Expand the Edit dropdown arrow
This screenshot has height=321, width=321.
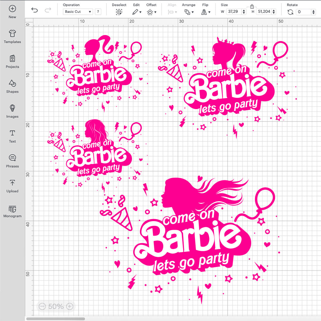coord(140,12)
